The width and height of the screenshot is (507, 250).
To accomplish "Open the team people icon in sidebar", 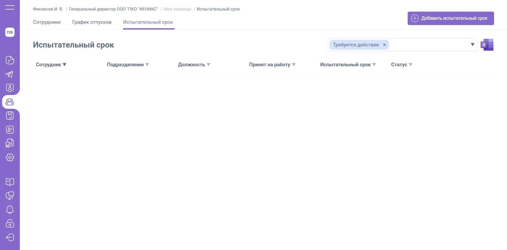I will (x=10, y=102).
